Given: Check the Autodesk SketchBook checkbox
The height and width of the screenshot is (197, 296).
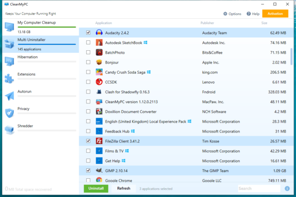Looking at the screenshot, I should 88,42.
